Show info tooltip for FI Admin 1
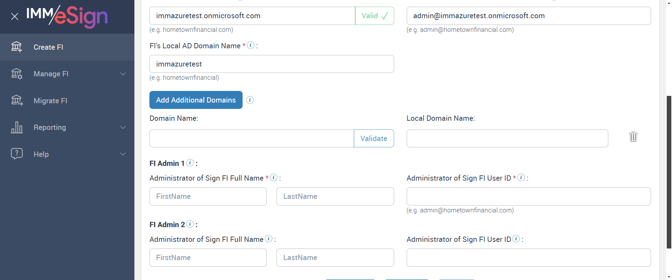Viewport: 672px width, 280px height. click(190, 163)
